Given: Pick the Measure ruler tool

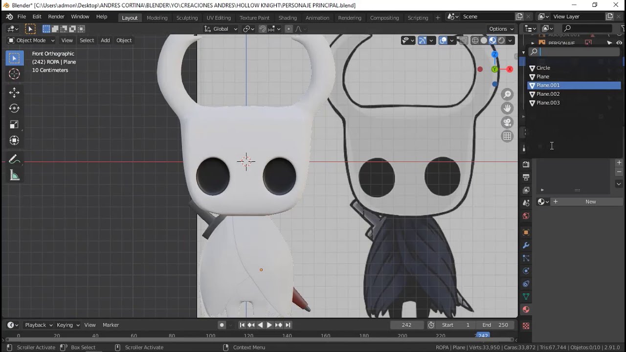Looking at the screenshot, I should [14, 176].
